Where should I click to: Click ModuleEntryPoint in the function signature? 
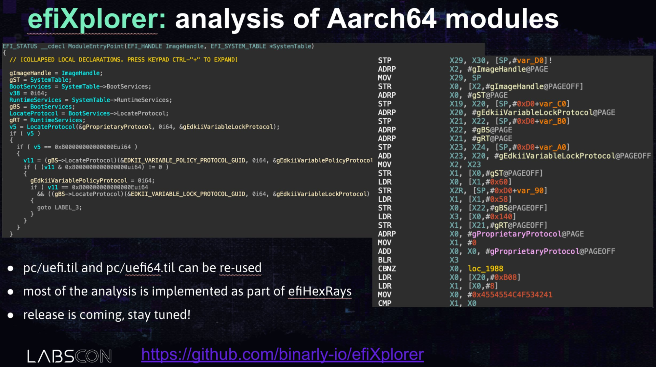click(95, 46)
